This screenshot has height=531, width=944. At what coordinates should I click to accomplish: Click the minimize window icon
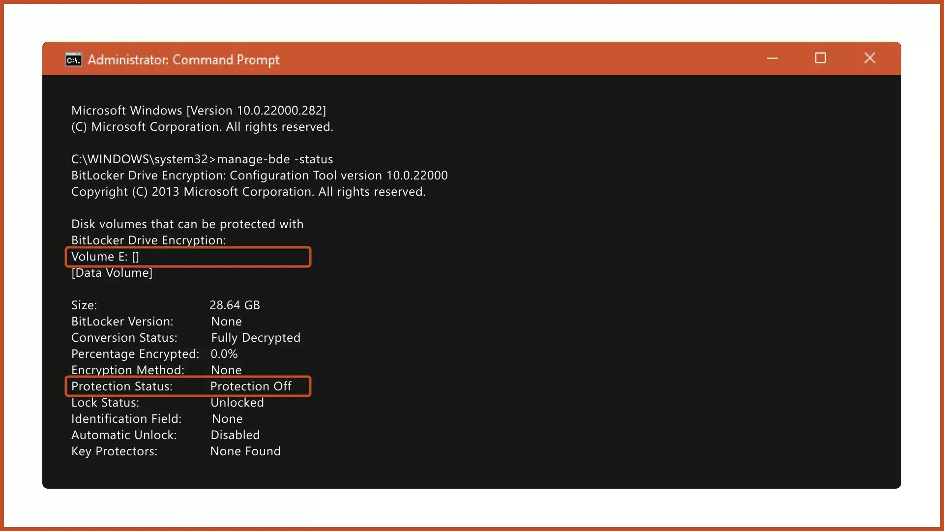point(772,58)
